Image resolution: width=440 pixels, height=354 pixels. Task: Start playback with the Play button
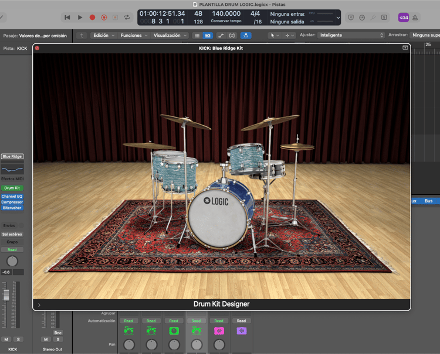(80, 18)
